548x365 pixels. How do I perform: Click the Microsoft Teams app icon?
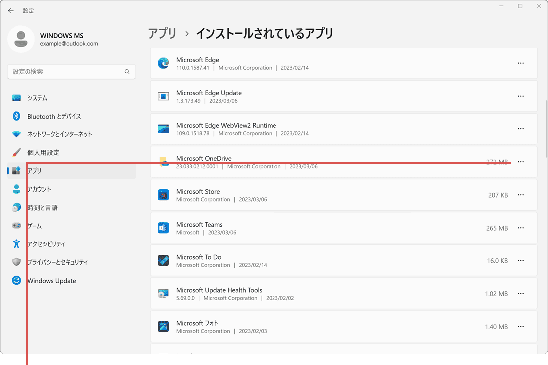tap(163, 228)
